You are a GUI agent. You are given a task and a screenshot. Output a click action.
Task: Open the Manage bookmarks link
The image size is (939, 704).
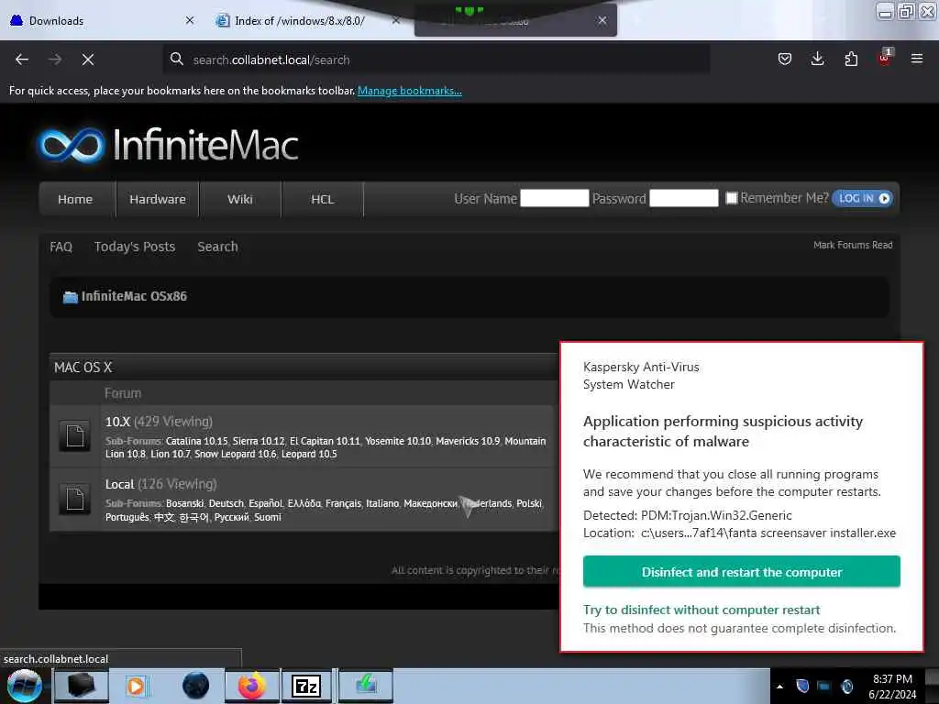point(410,91)
